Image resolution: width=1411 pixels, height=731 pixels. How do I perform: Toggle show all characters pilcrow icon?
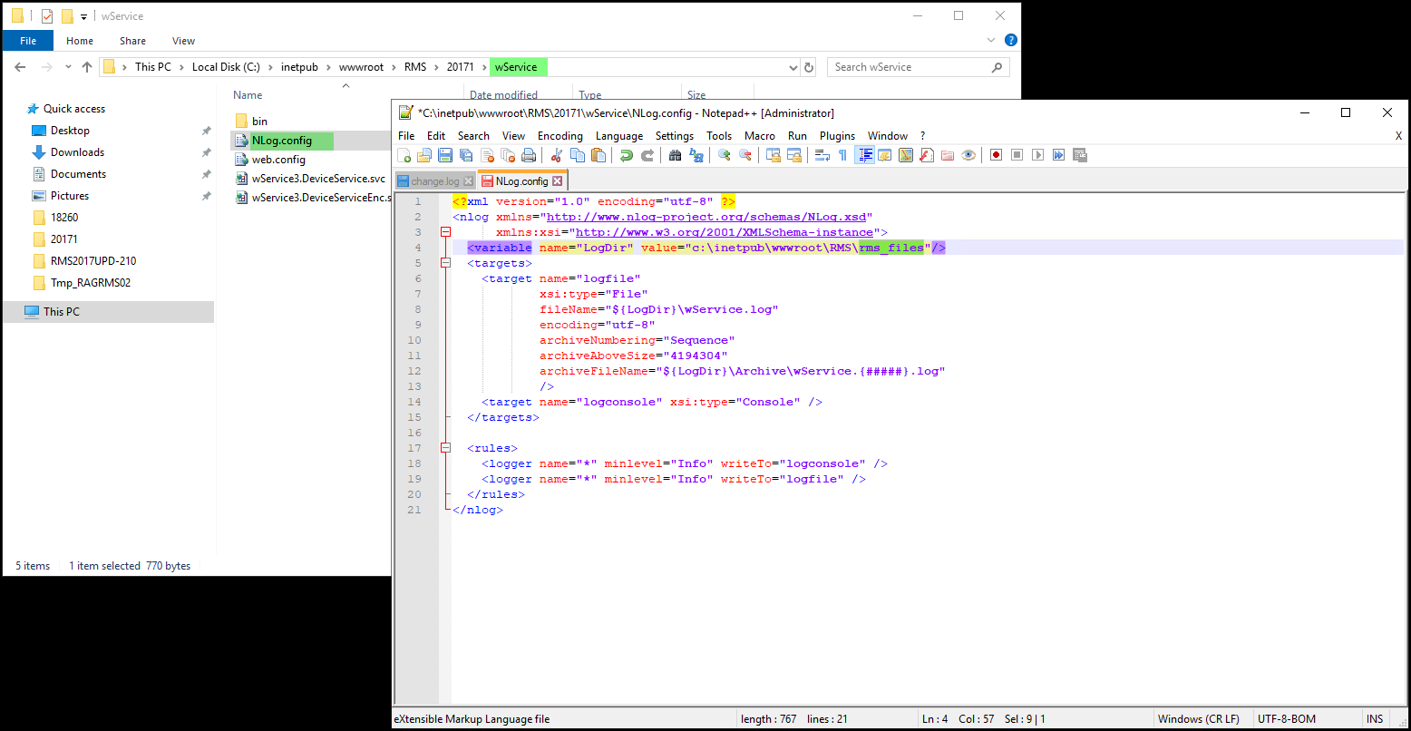(842, 155)
